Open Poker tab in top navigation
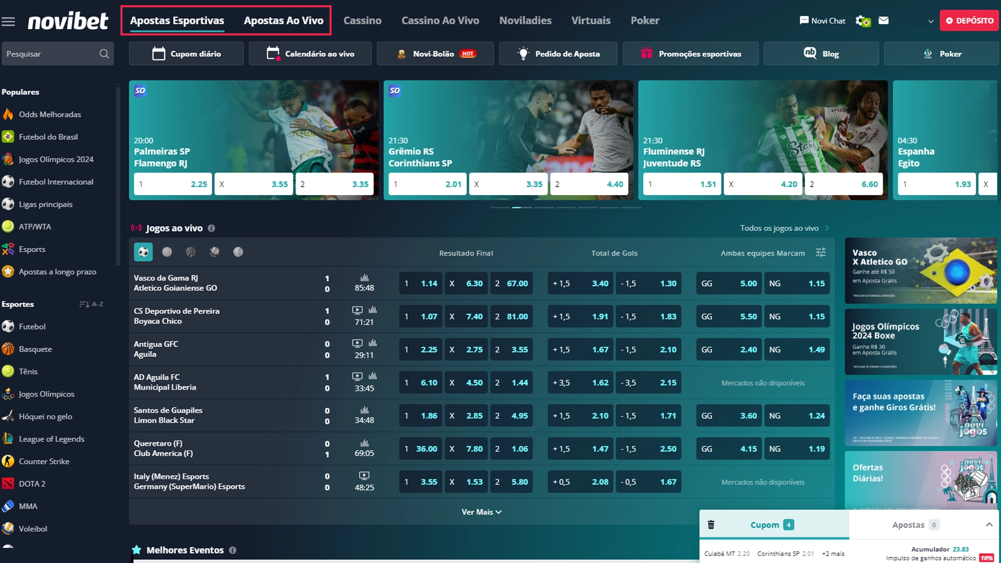Viewport: 1001px width, 563px height. [645, 20]
